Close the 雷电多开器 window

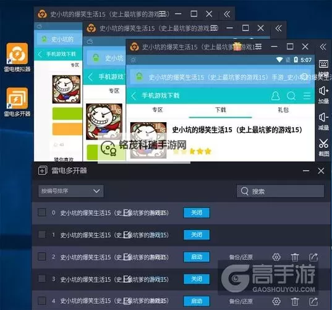pyautogui.click(x=321, y=170)
